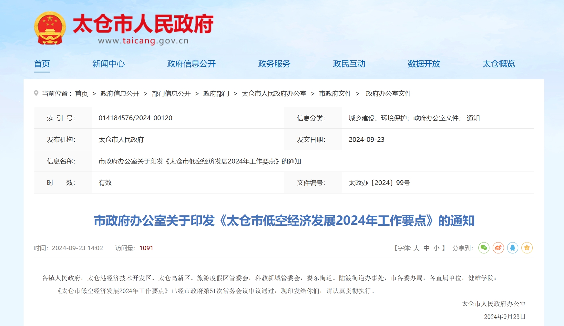Open 政府办公室文件 in the breadcrumb
The image size is (564, 326).
[x=388, y=94]
